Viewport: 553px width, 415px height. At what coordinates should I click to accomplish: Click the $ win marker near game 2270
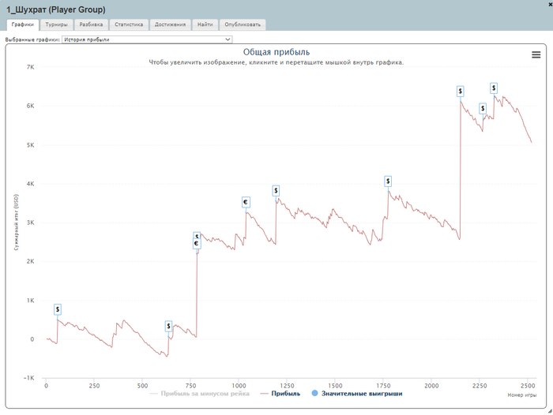click(483, 108)
